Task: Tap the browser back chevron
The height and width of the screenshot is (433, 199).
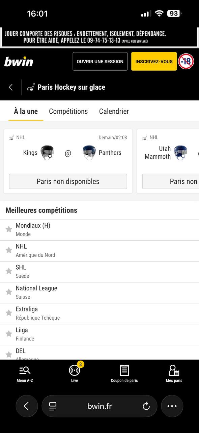Action: (x=27, y=406)
